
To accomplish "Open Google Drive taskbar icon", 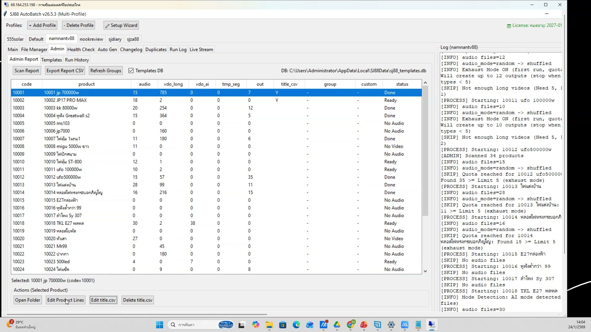I will (x=337, y=325).
